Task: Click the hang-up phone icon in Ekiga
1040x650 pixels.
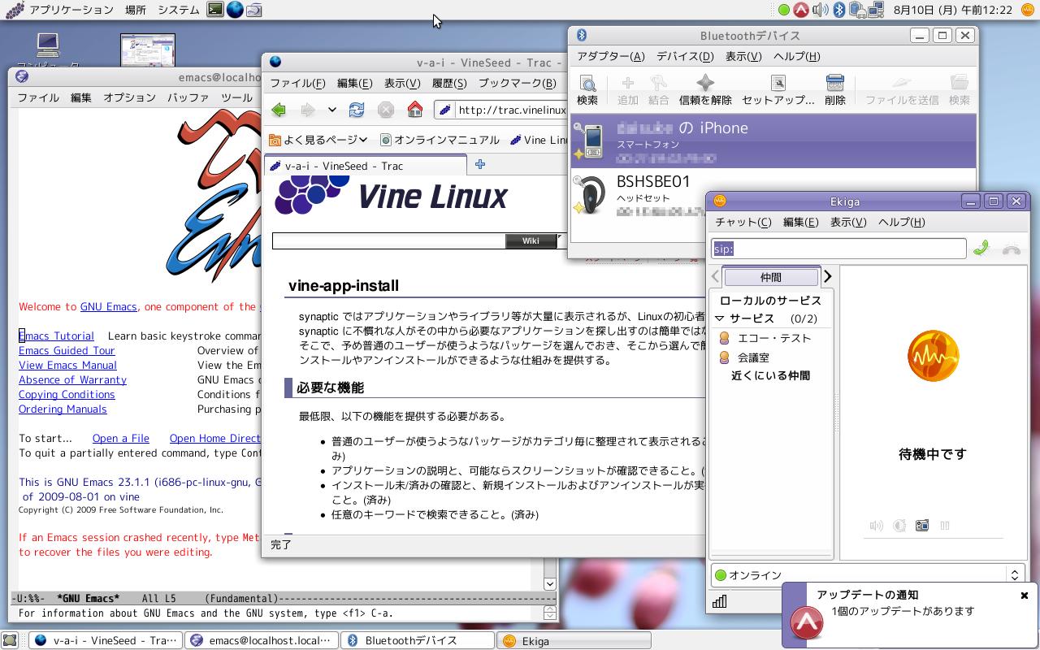Action: [x=1012, y=249]
